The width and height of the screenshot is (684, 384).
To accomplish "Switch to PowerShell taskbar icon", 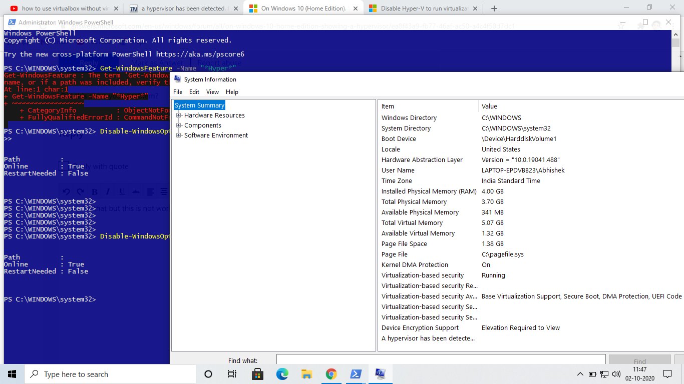I will pyautogui.click(x=356, y=374).
